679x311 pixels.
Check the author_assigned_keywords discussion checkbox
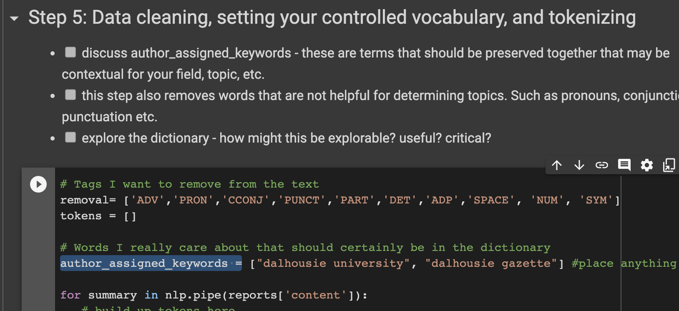70,52
